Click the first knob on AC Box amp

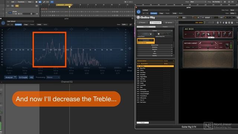[198, 34]
